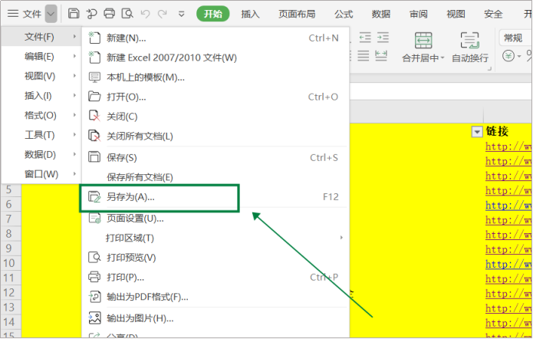Open the 格式(O) submenu

pyautogui.click(x=41, y=115)
